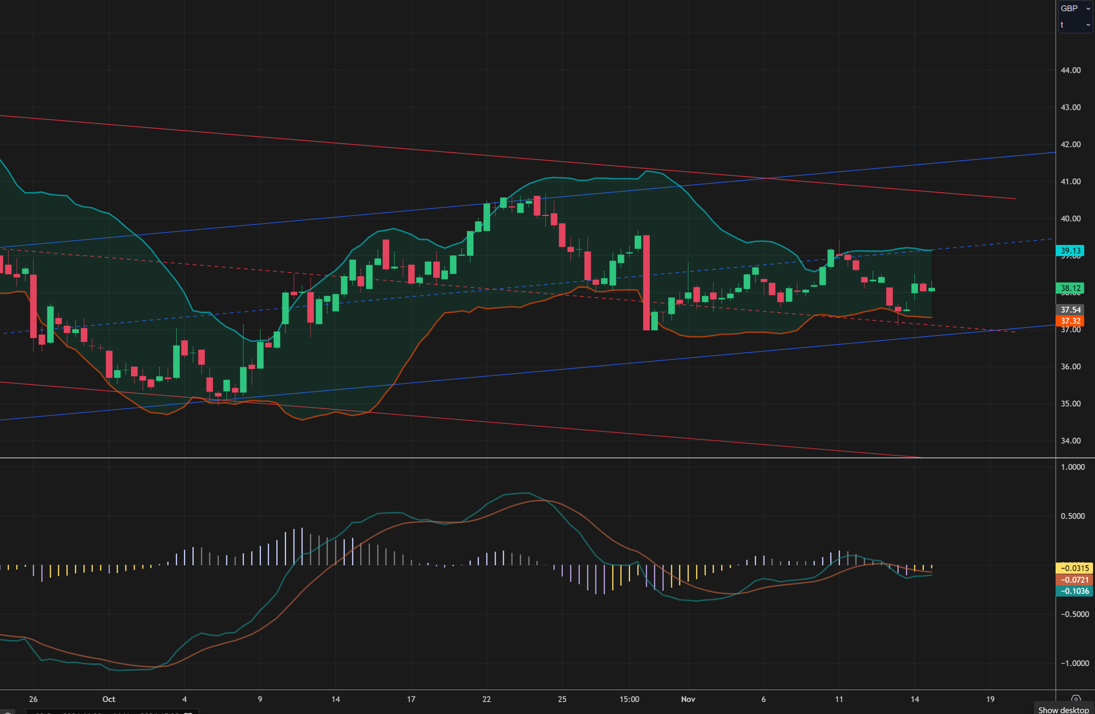Open the GBP currency dropdown
Viewport: 1095px width, 714px height.
(1075, 8)
